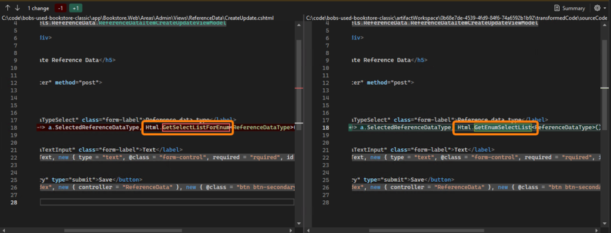The height and width of the screenshot is (233, 611).
Task: Click the green +1 added-lines badge
Action: tap(76, 8)
